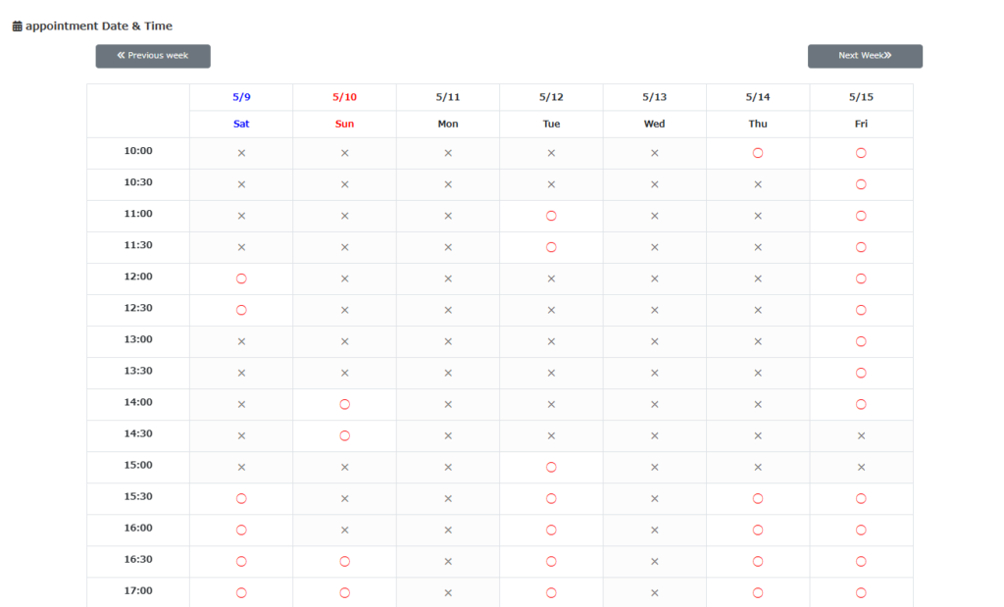Choose the Thursday 10:00 available circle
The width and height of the screenshot is (1004, 607).
point(758,153)
